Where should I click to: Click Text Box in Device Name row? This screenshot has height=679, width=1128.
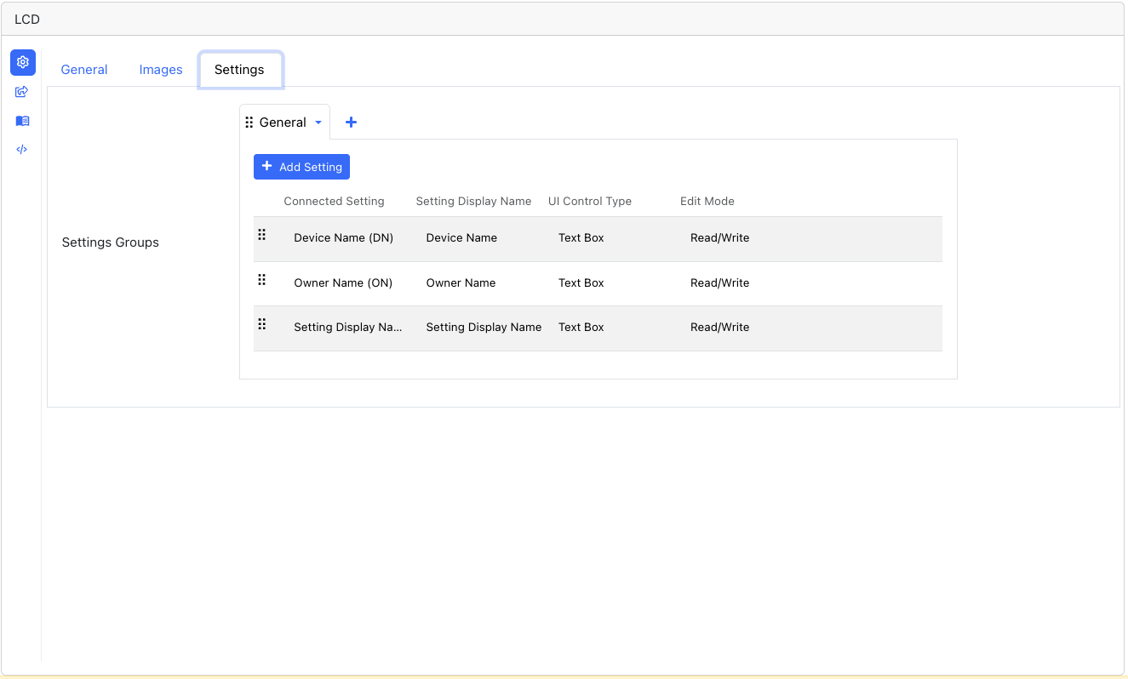pos(581,238)
